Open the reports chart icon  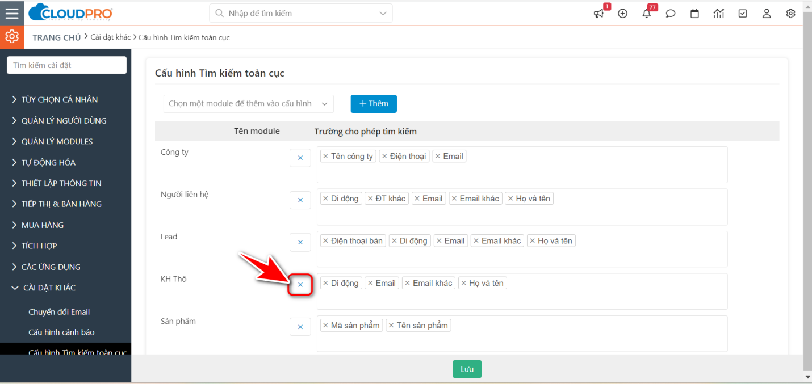pos(719,14)
